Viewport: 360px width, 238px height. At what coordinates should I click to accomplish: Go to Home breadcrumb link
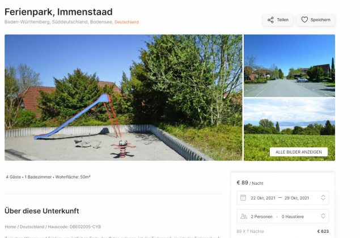pyautogui.click(x=11, y=227)
